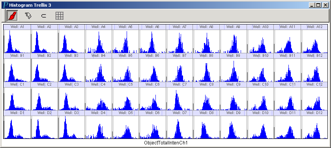331x148 pixels.
Task: Select the Well: A12 histogram
Action: pyautogui.click(x=314, y=41)
